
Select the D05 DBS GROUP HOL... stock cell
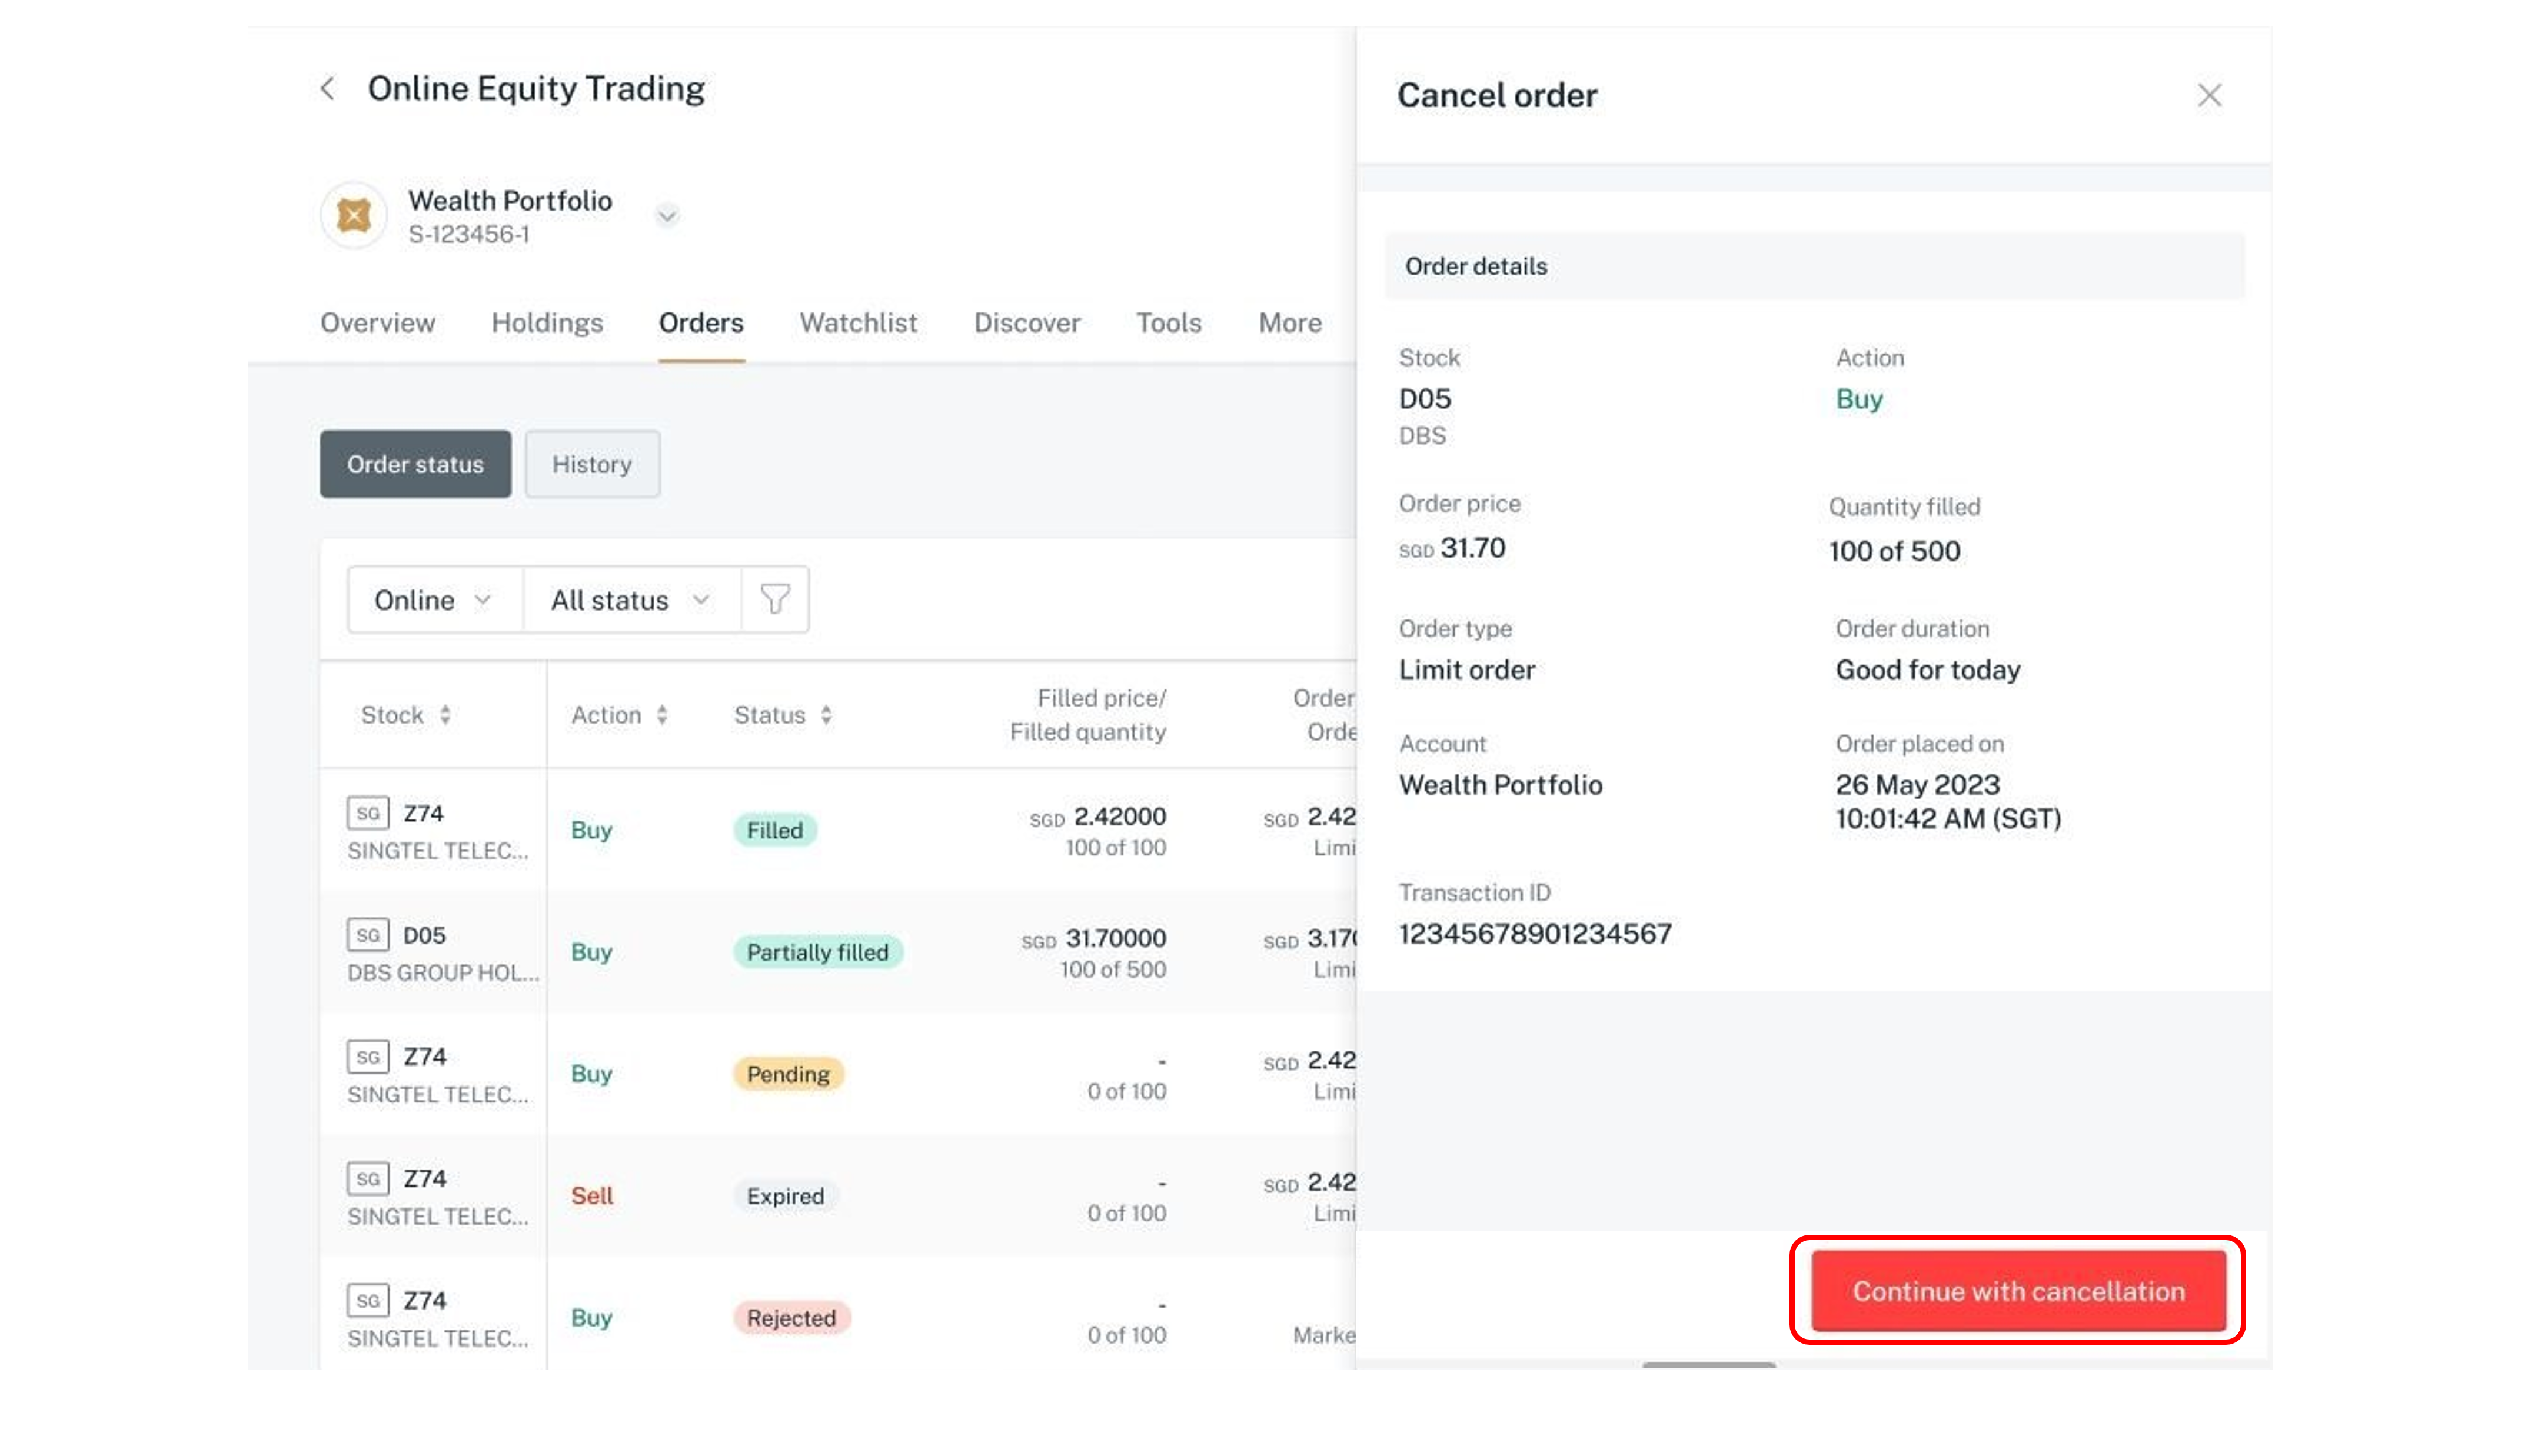(x=434, y=951)
